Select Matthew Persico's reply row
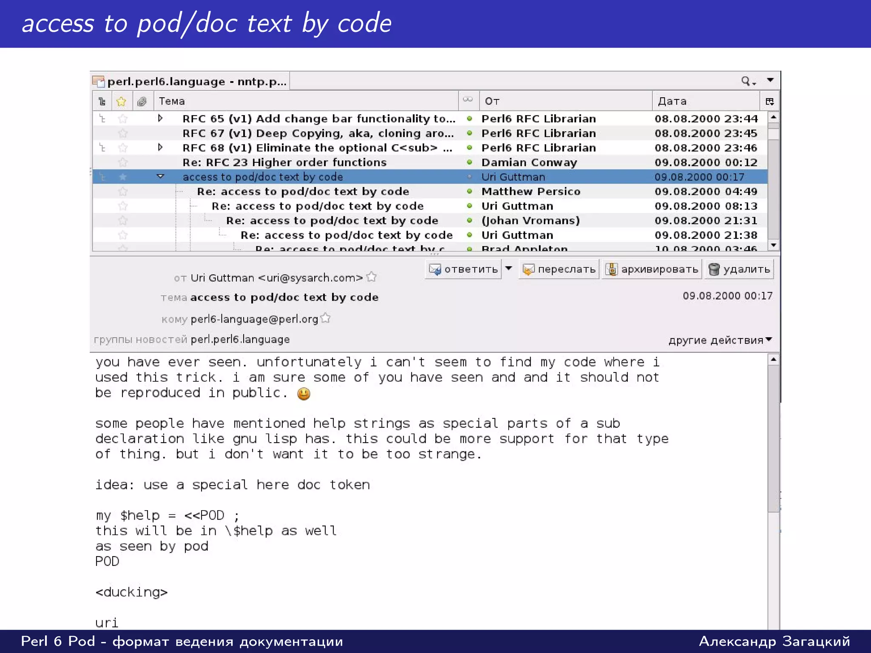The width and height of the screenshot is (871, 653). pyautogui.click(x=430, y=191)
